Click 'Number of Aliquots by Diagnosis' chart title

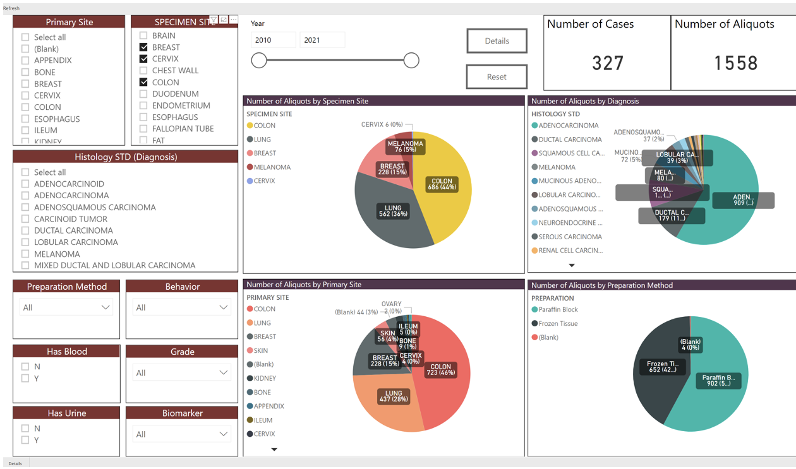[x=585, y=101]
